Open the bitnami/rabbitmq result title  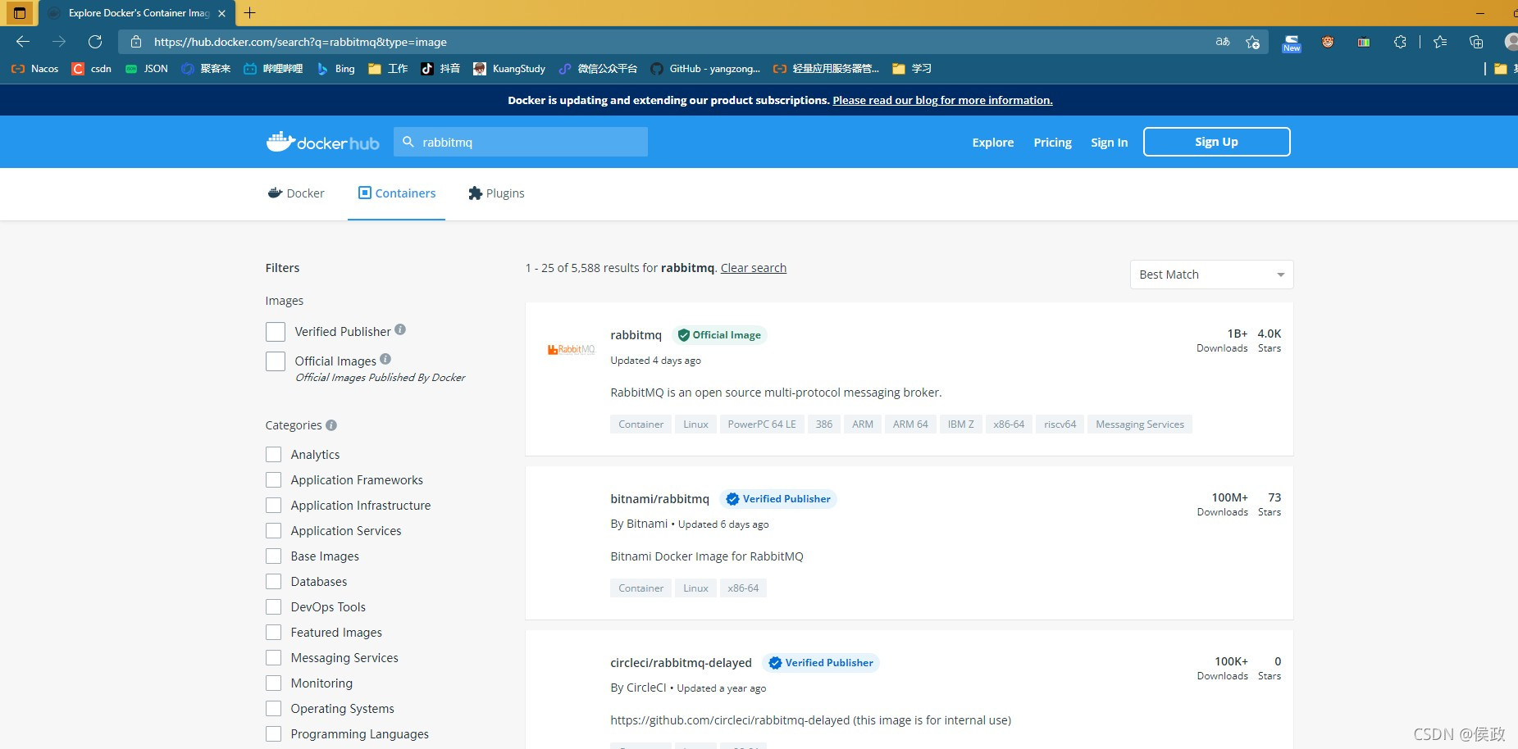(659, 499)
